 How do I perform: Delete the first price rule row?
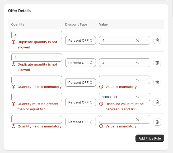pos(157,40)
